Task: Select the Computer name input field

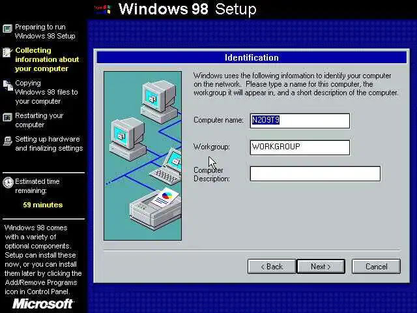Action: 300,121
